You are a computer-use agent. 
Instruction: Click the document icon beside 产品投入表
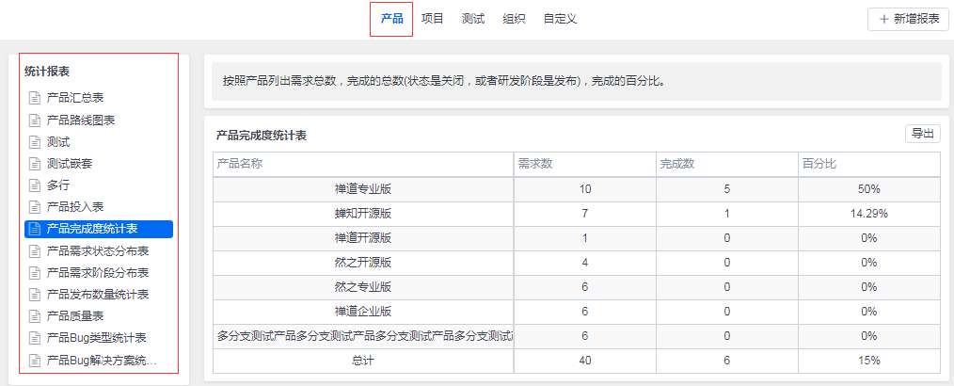(34, 207)
